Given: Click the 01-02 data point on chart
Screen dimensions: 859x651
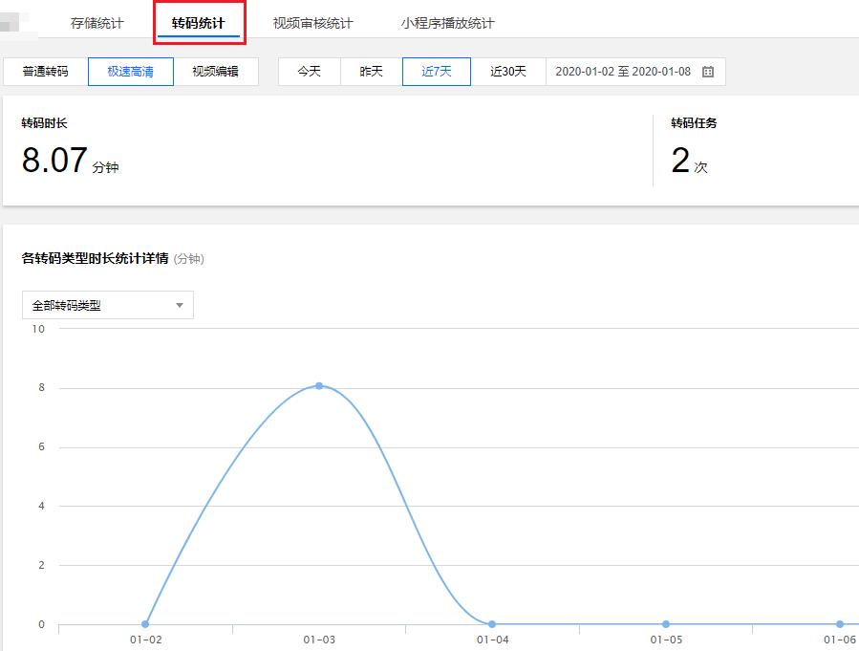Looking at the screenshot, I should coord(145,624).
